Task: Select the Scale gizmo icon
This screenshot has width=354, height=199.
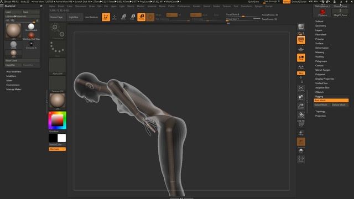Action: click(133, 17)
